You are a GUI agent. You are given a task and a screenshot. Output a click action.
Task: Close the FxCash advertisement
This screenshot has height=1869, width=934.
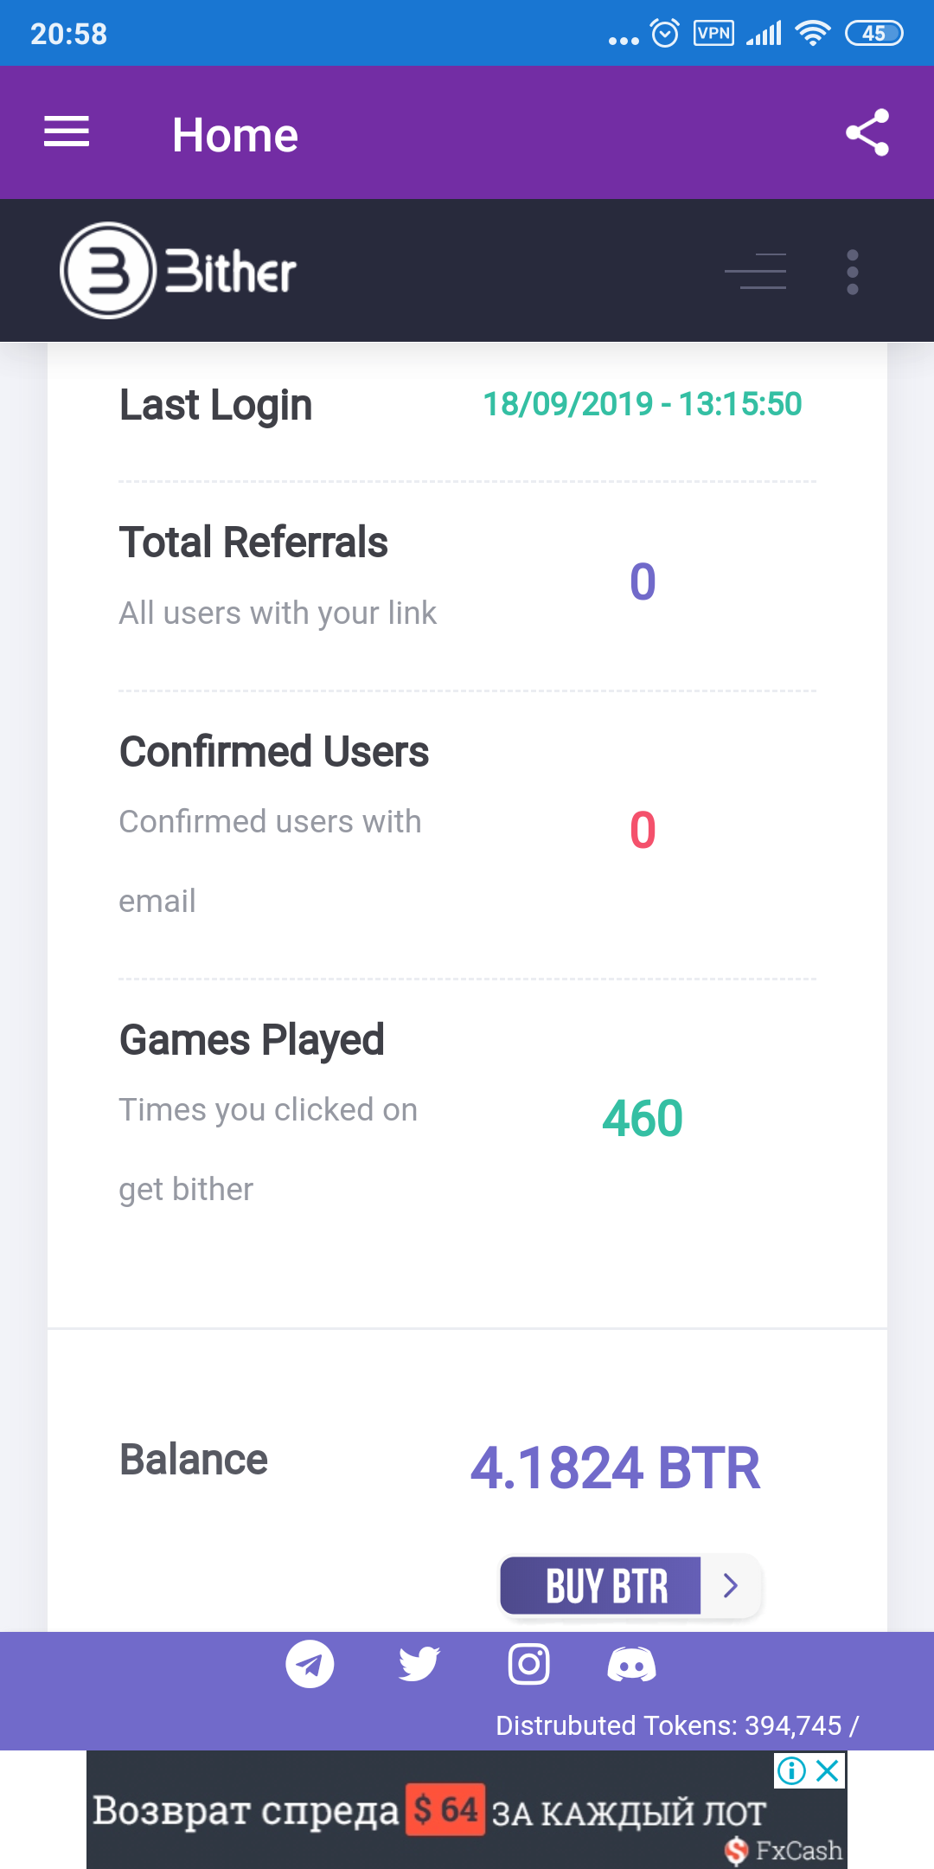[828, 1770]
